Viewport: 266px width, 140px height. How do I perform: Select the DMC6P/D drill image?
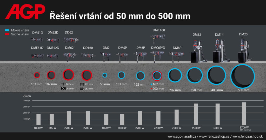pos(157,57)
